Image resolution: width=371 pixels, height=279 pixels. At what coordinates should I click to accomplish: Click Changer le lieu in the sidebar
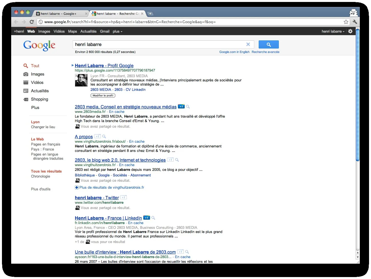coord(43,127)
